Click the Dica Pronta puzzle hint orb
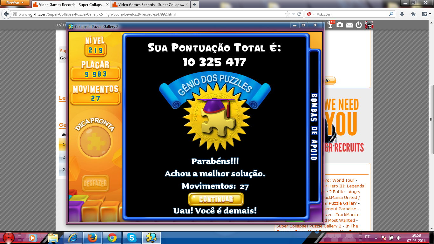This screenshot has height=244, width=434. (95, 141)
